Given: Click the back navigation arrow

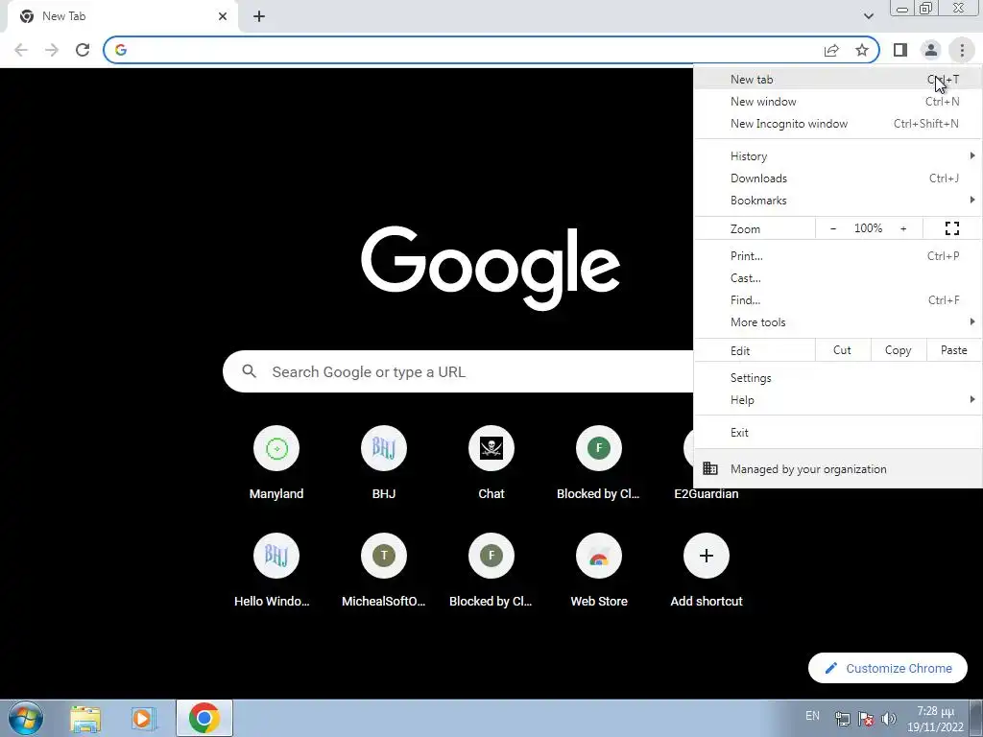Looking at the screenshot, I should click(x=21, y=50).
